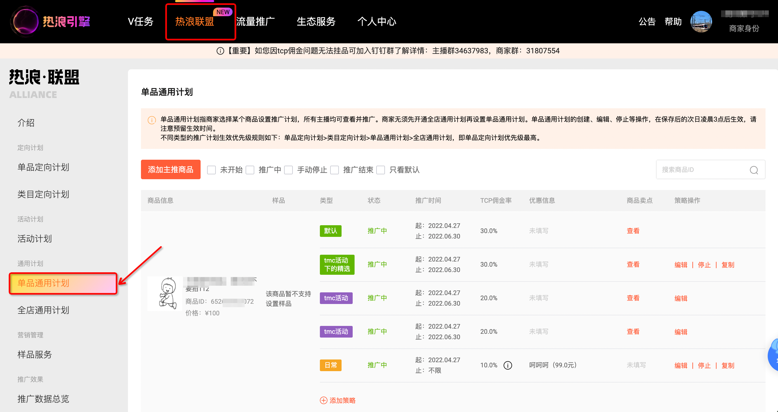
Task: Select 活动计划 in the sidebar
Action: click(x=34, y=238)
